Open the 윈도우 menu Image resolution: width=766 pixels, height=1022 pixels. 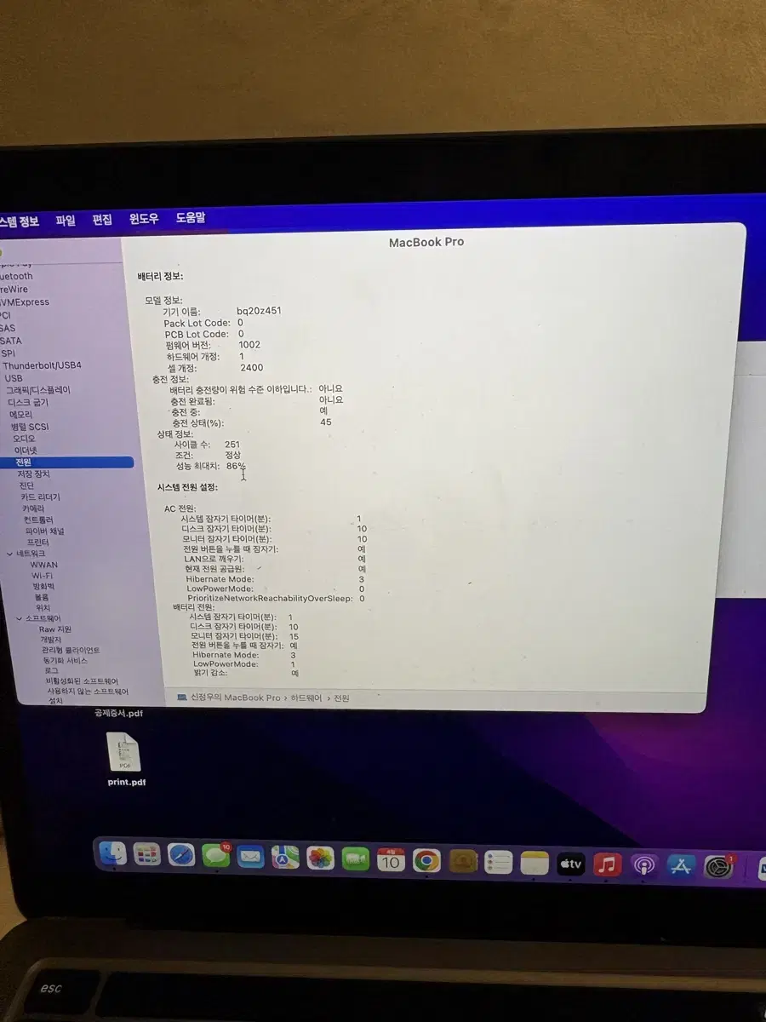144,219
